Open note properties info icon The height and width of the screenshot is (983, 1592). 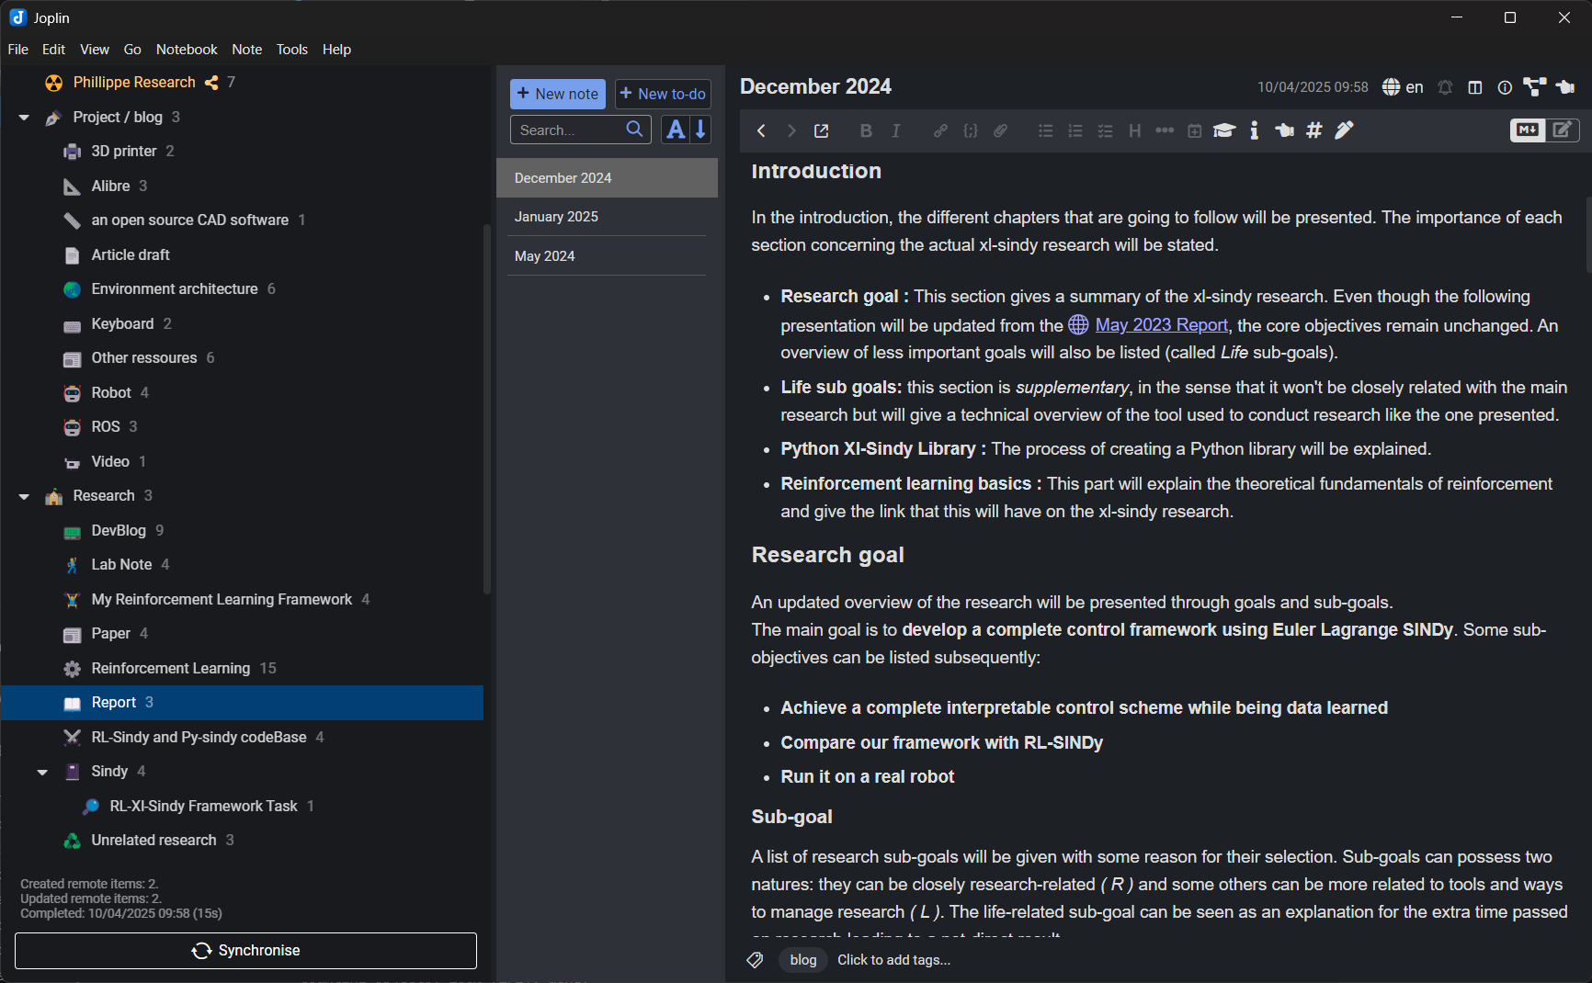click(1505, 87)
